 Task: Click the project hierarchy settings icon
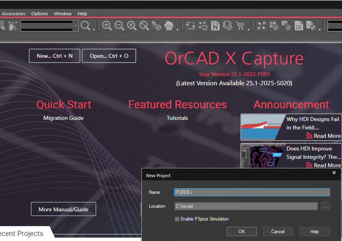156,26
